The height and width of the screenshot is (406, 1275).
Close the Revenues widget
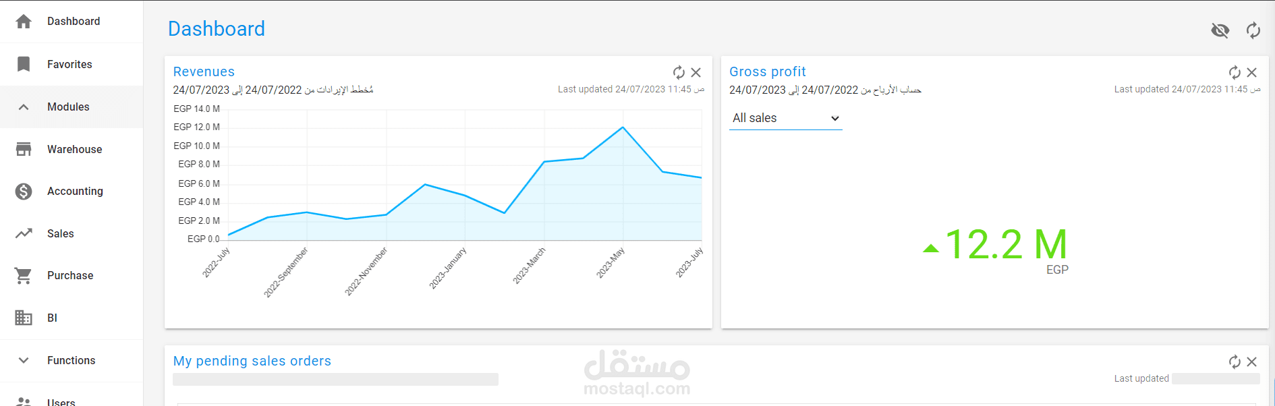pos(696,72)
